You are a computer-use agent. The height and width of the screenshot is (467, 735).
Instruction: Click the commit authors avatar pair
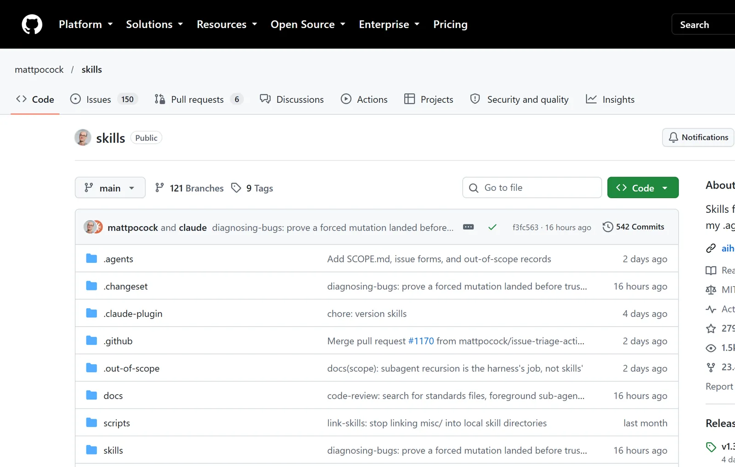93,227
